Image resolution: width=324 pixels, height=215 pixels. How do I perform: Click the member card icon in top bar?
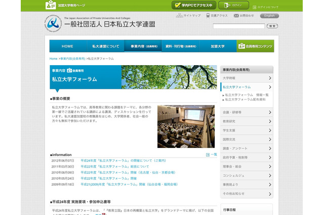[x=51, y=6]
